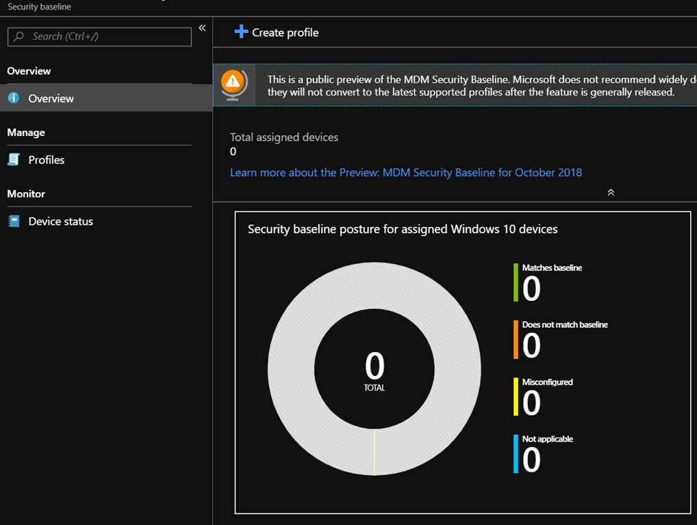Click the Profiles document icon
The image size is (697, 525).
click(x=14, y=160)
